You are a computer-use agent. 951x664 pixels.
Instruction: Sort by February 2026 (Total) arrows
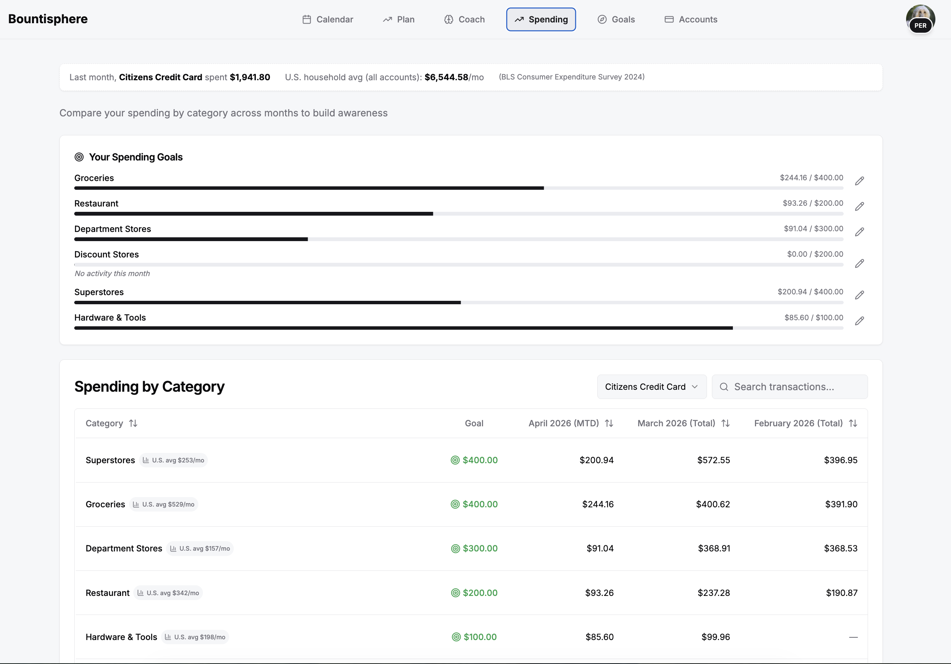[x=852, y=423]
